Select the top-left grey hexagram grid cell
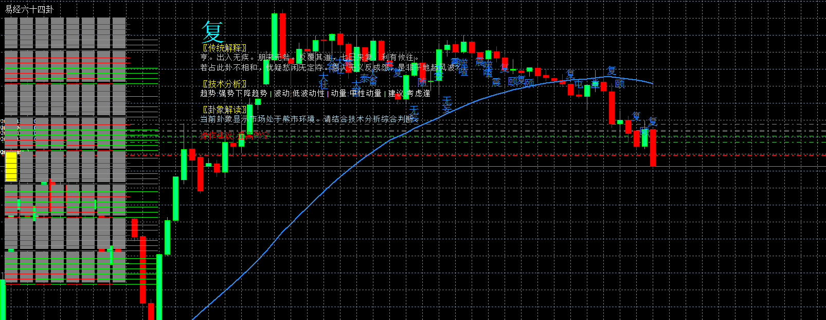 click(x=11, y=33)
